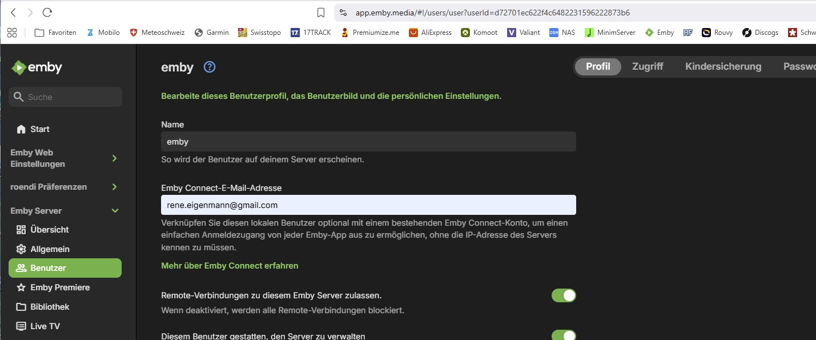Click the bookmark icon in address bar
This screenshot has height=340, width=816.
click(321, 13)
